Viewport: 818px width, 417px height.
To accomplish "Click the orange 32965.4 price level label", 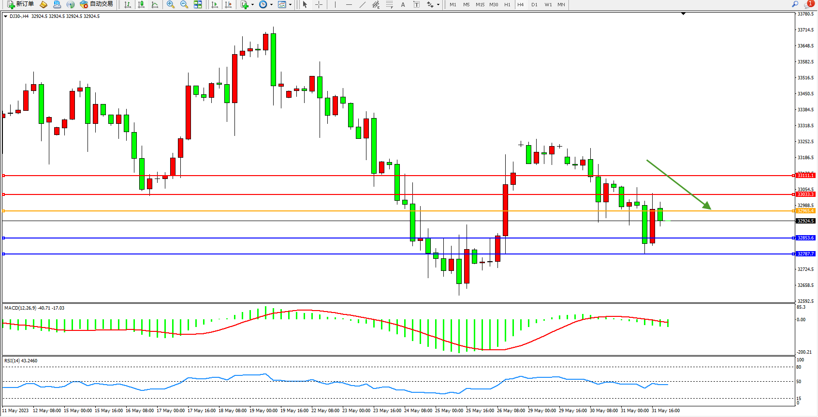I will pyautogui.click(x=805, y=211).
